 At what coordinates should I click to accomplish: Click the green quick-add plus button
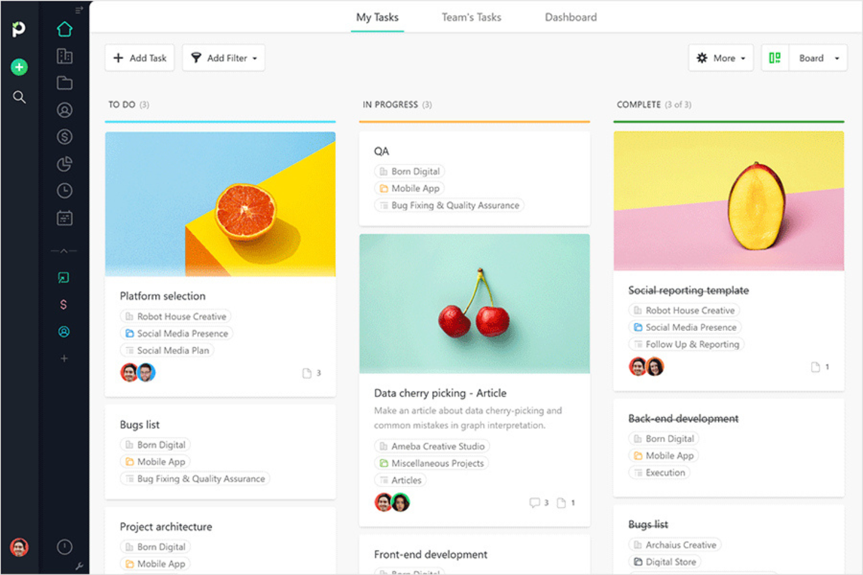click(x=19, y=67)
